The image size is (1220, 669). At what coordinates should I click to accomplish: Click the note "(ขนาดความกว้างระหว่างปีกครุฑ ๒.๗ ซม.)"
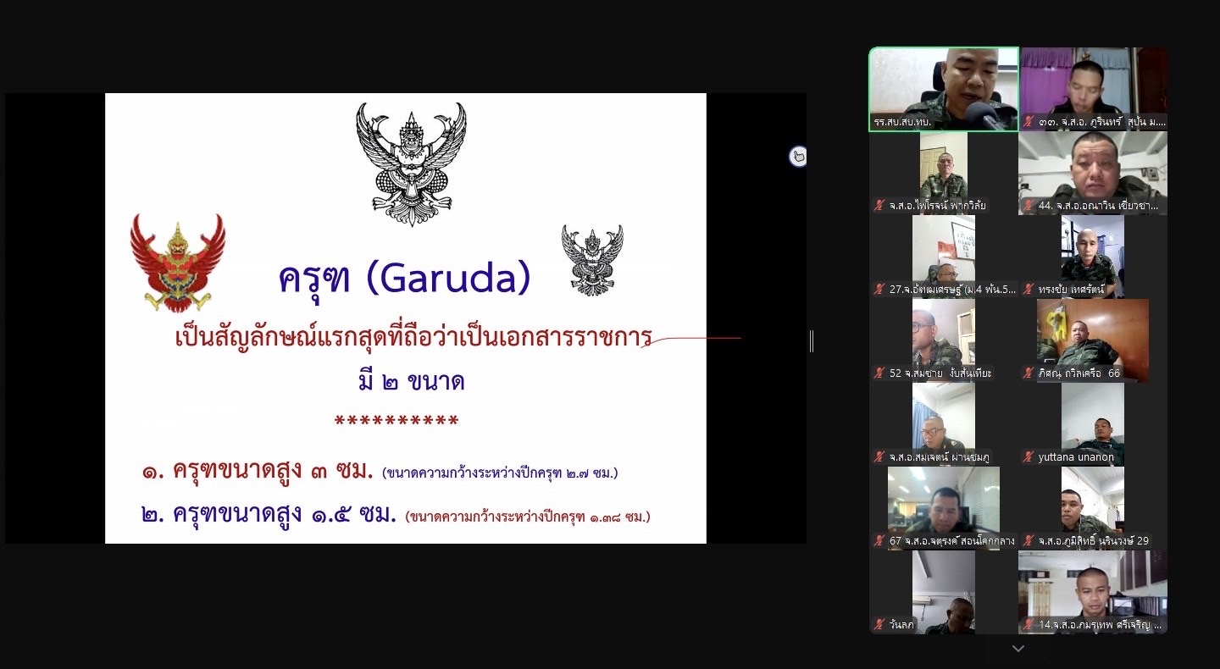coord(500,473)
